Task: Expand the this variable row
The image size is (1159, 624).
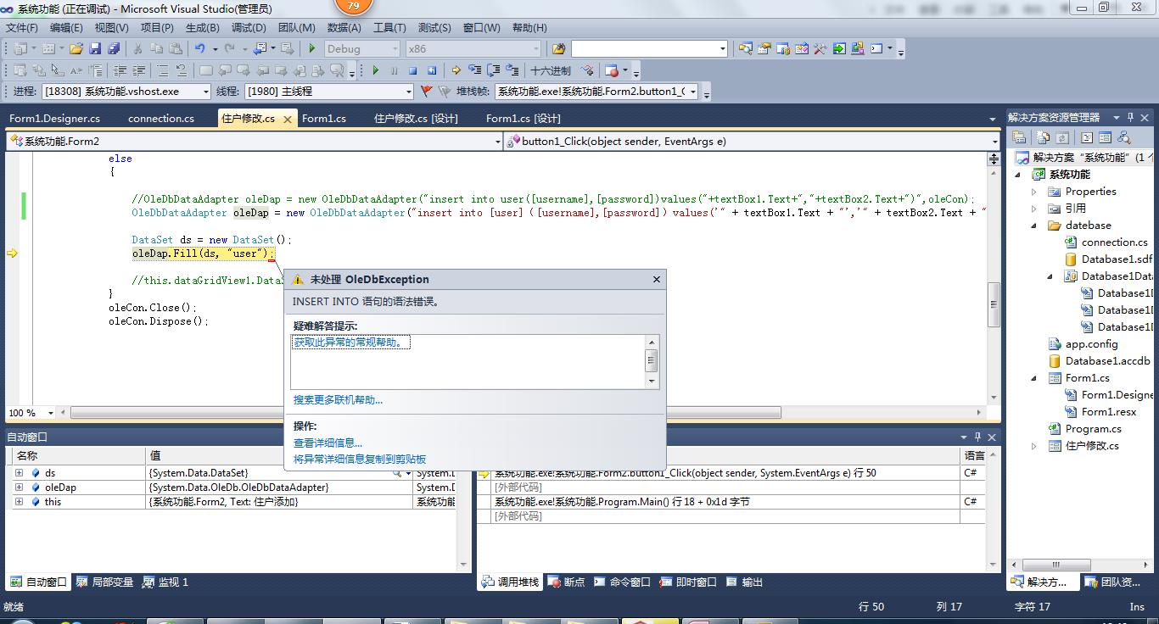Action: tap(19, 502)
